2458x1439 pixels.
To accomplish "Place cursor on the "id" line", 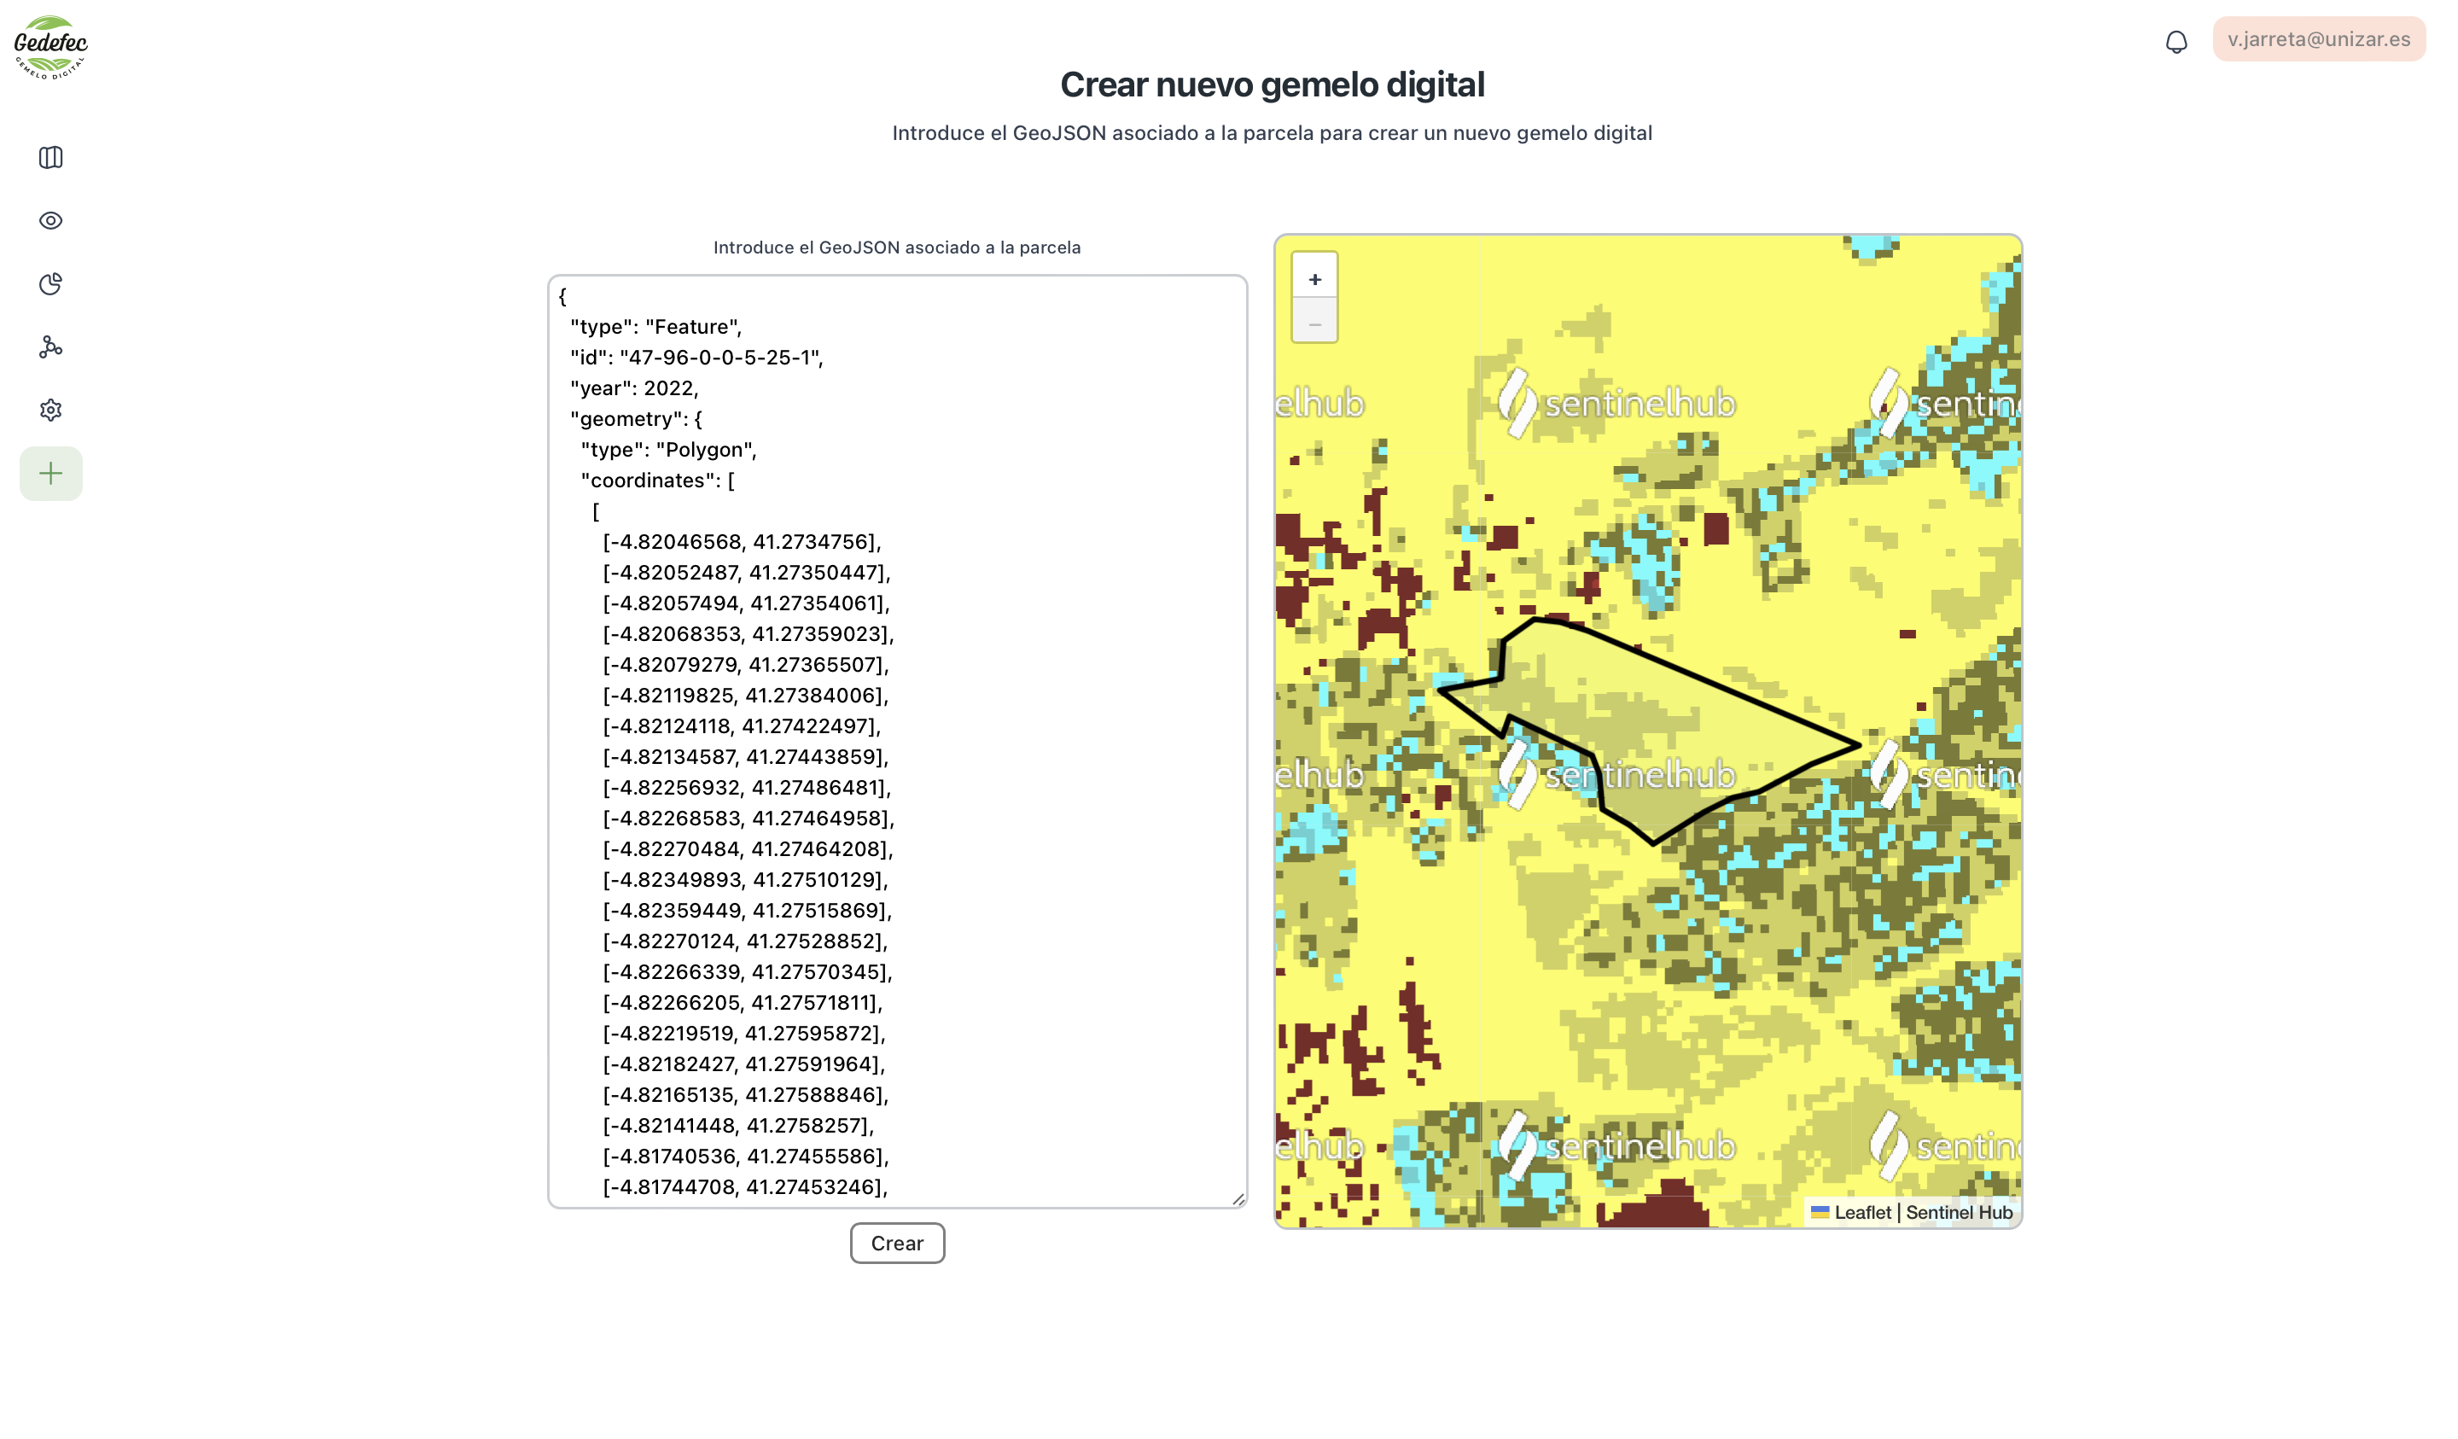I will [x=696, y=358].
